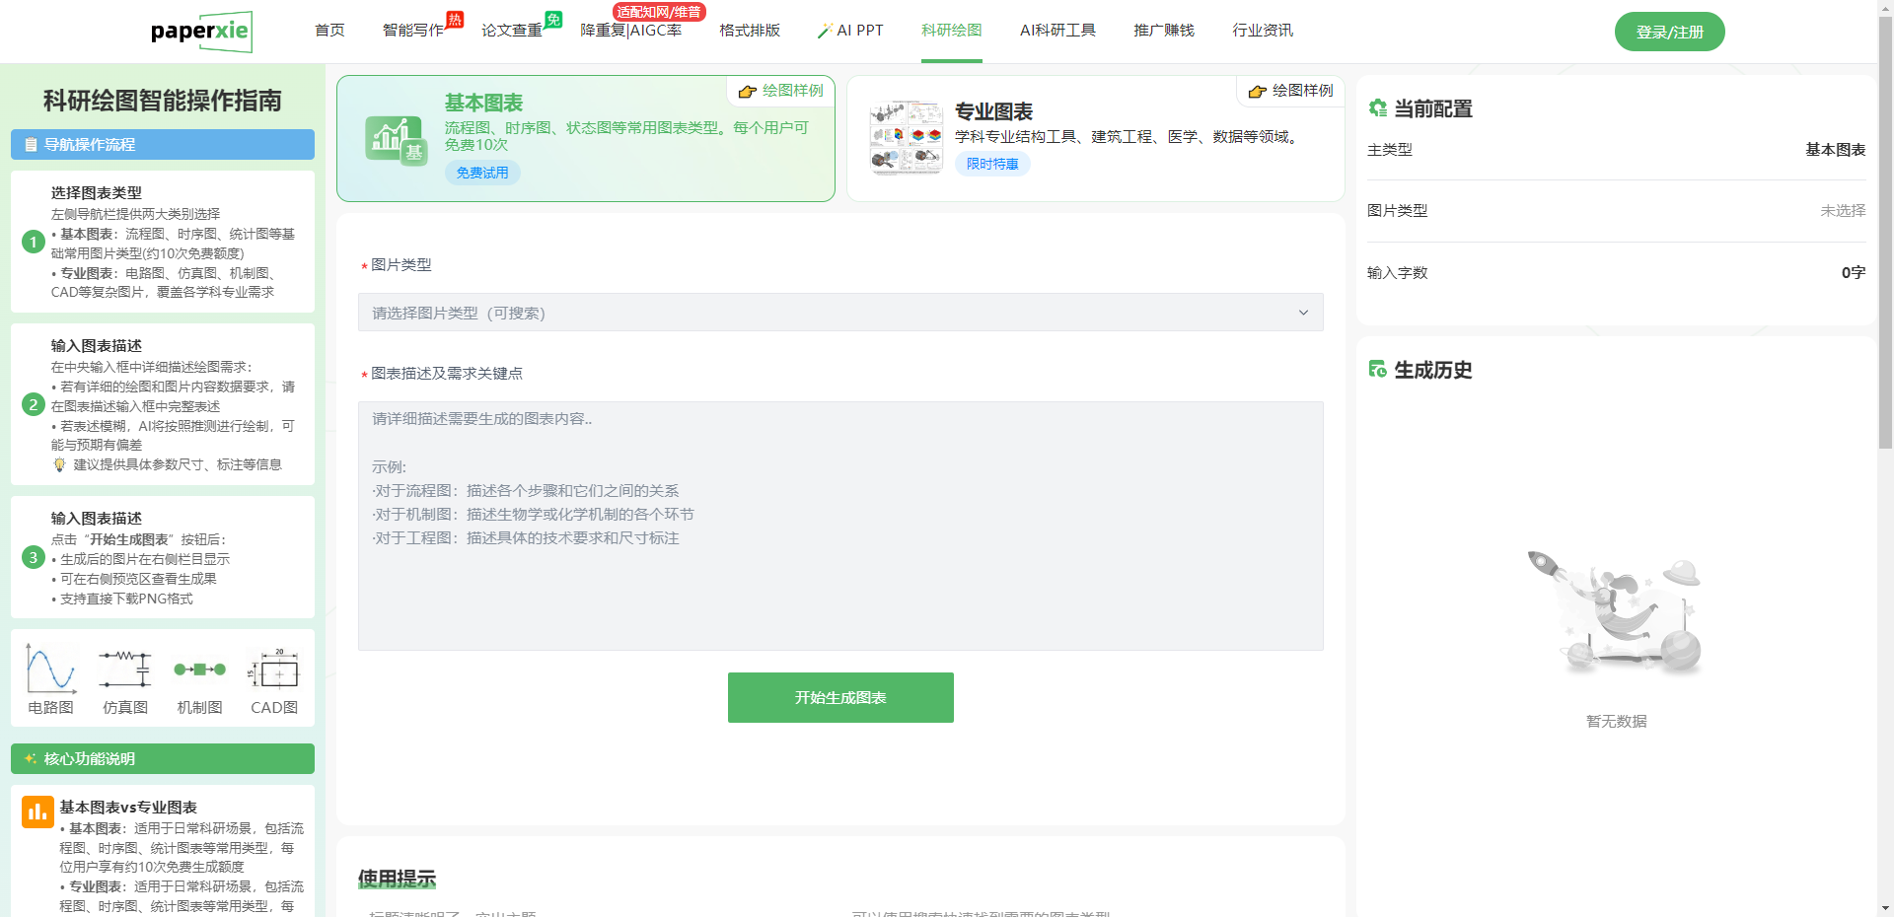This screenshot has height=917, width=1894.
Task: Click the paperxie logo
Action: pos(201,32)
